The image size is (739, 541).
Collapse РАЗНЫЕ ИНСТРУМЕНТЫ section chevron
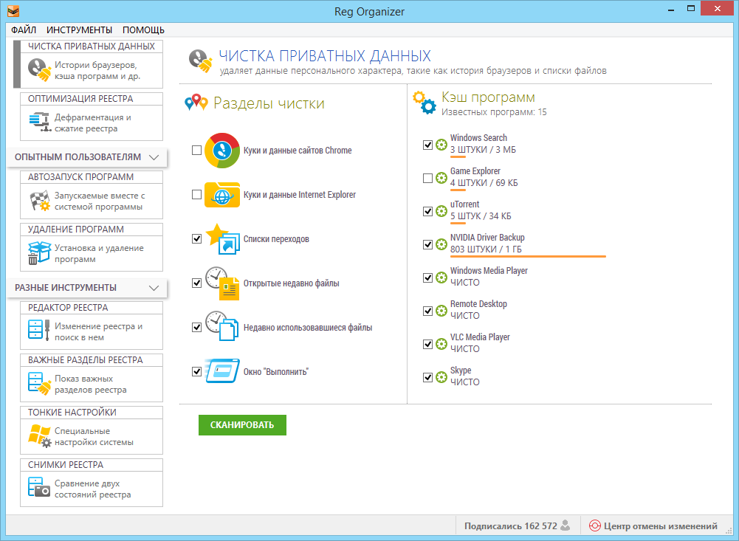pyautogui.click(x=154, y=287)
